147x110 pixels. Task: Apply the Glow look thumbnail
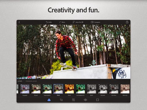tap(69, 89)
